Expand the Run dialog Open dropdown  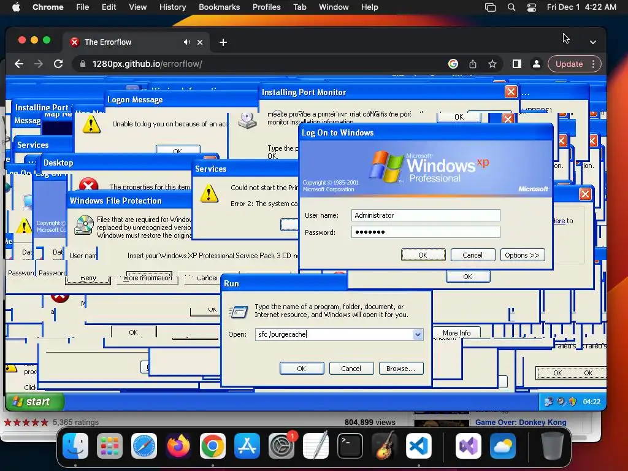click(x=418, y=334)
